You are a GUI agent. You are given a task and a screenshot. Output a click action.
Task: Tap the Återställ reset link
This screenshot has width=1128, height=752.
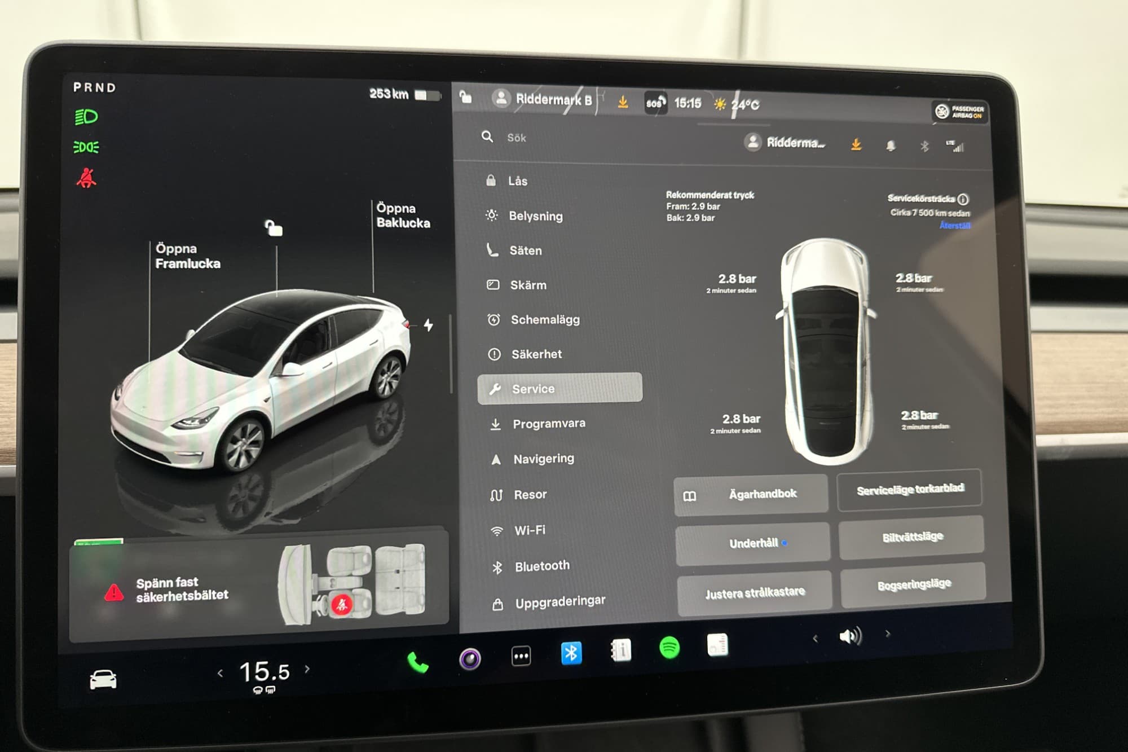[x=955, y=226]
